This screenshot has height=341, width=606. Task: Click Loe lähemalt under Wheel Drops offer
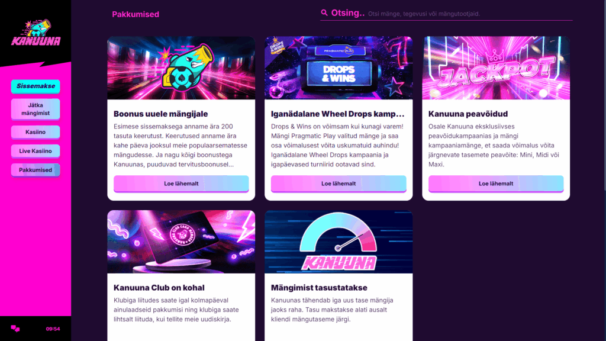coord(339,184)
